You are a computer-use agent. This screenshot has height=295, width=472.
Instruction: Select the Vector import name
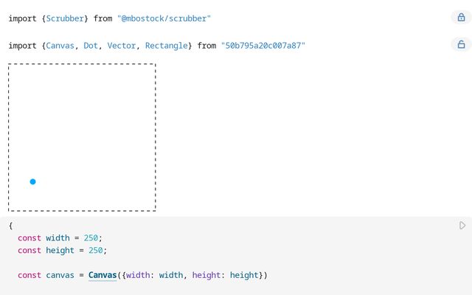coord(121,46)
